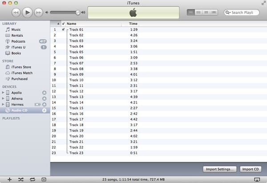Eject the Apollo device
Image resolution: width=267 pixels, height=183 pixels.
click(44, 93)
